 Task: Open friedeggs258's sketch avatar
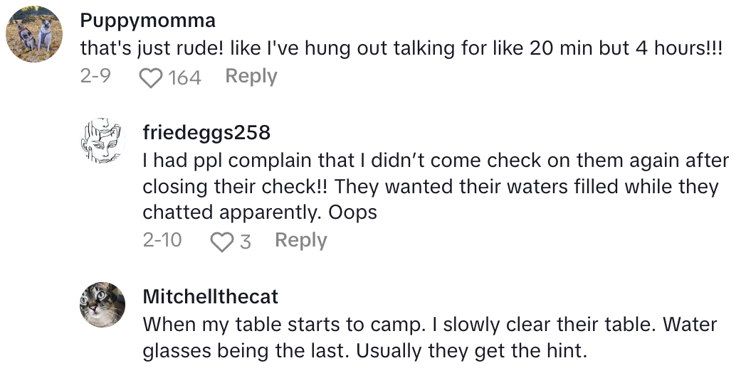pos(102,140)
